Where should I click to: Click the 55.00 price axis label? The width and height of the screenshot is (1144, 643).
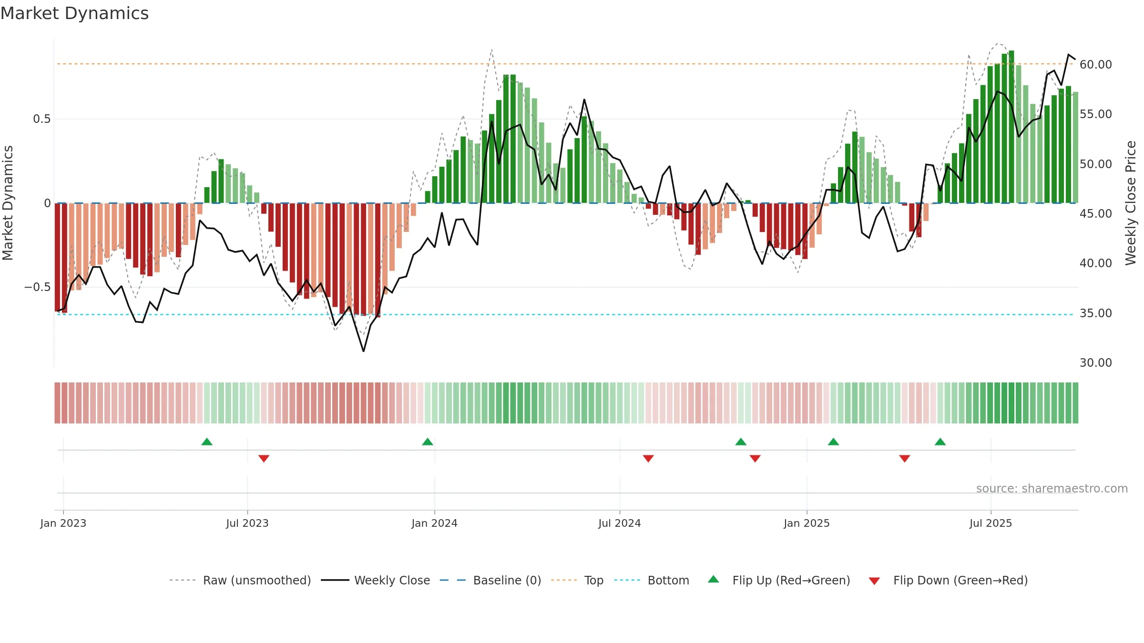click(1096, 114)
